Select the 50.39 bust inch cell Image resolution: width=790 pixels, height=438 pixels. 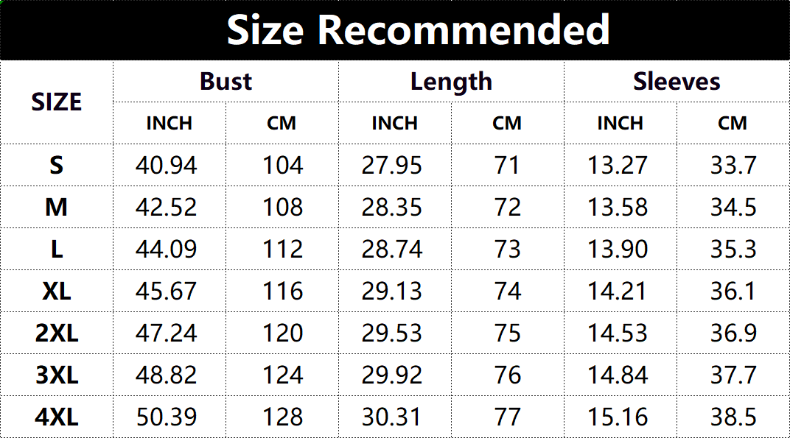167,418
